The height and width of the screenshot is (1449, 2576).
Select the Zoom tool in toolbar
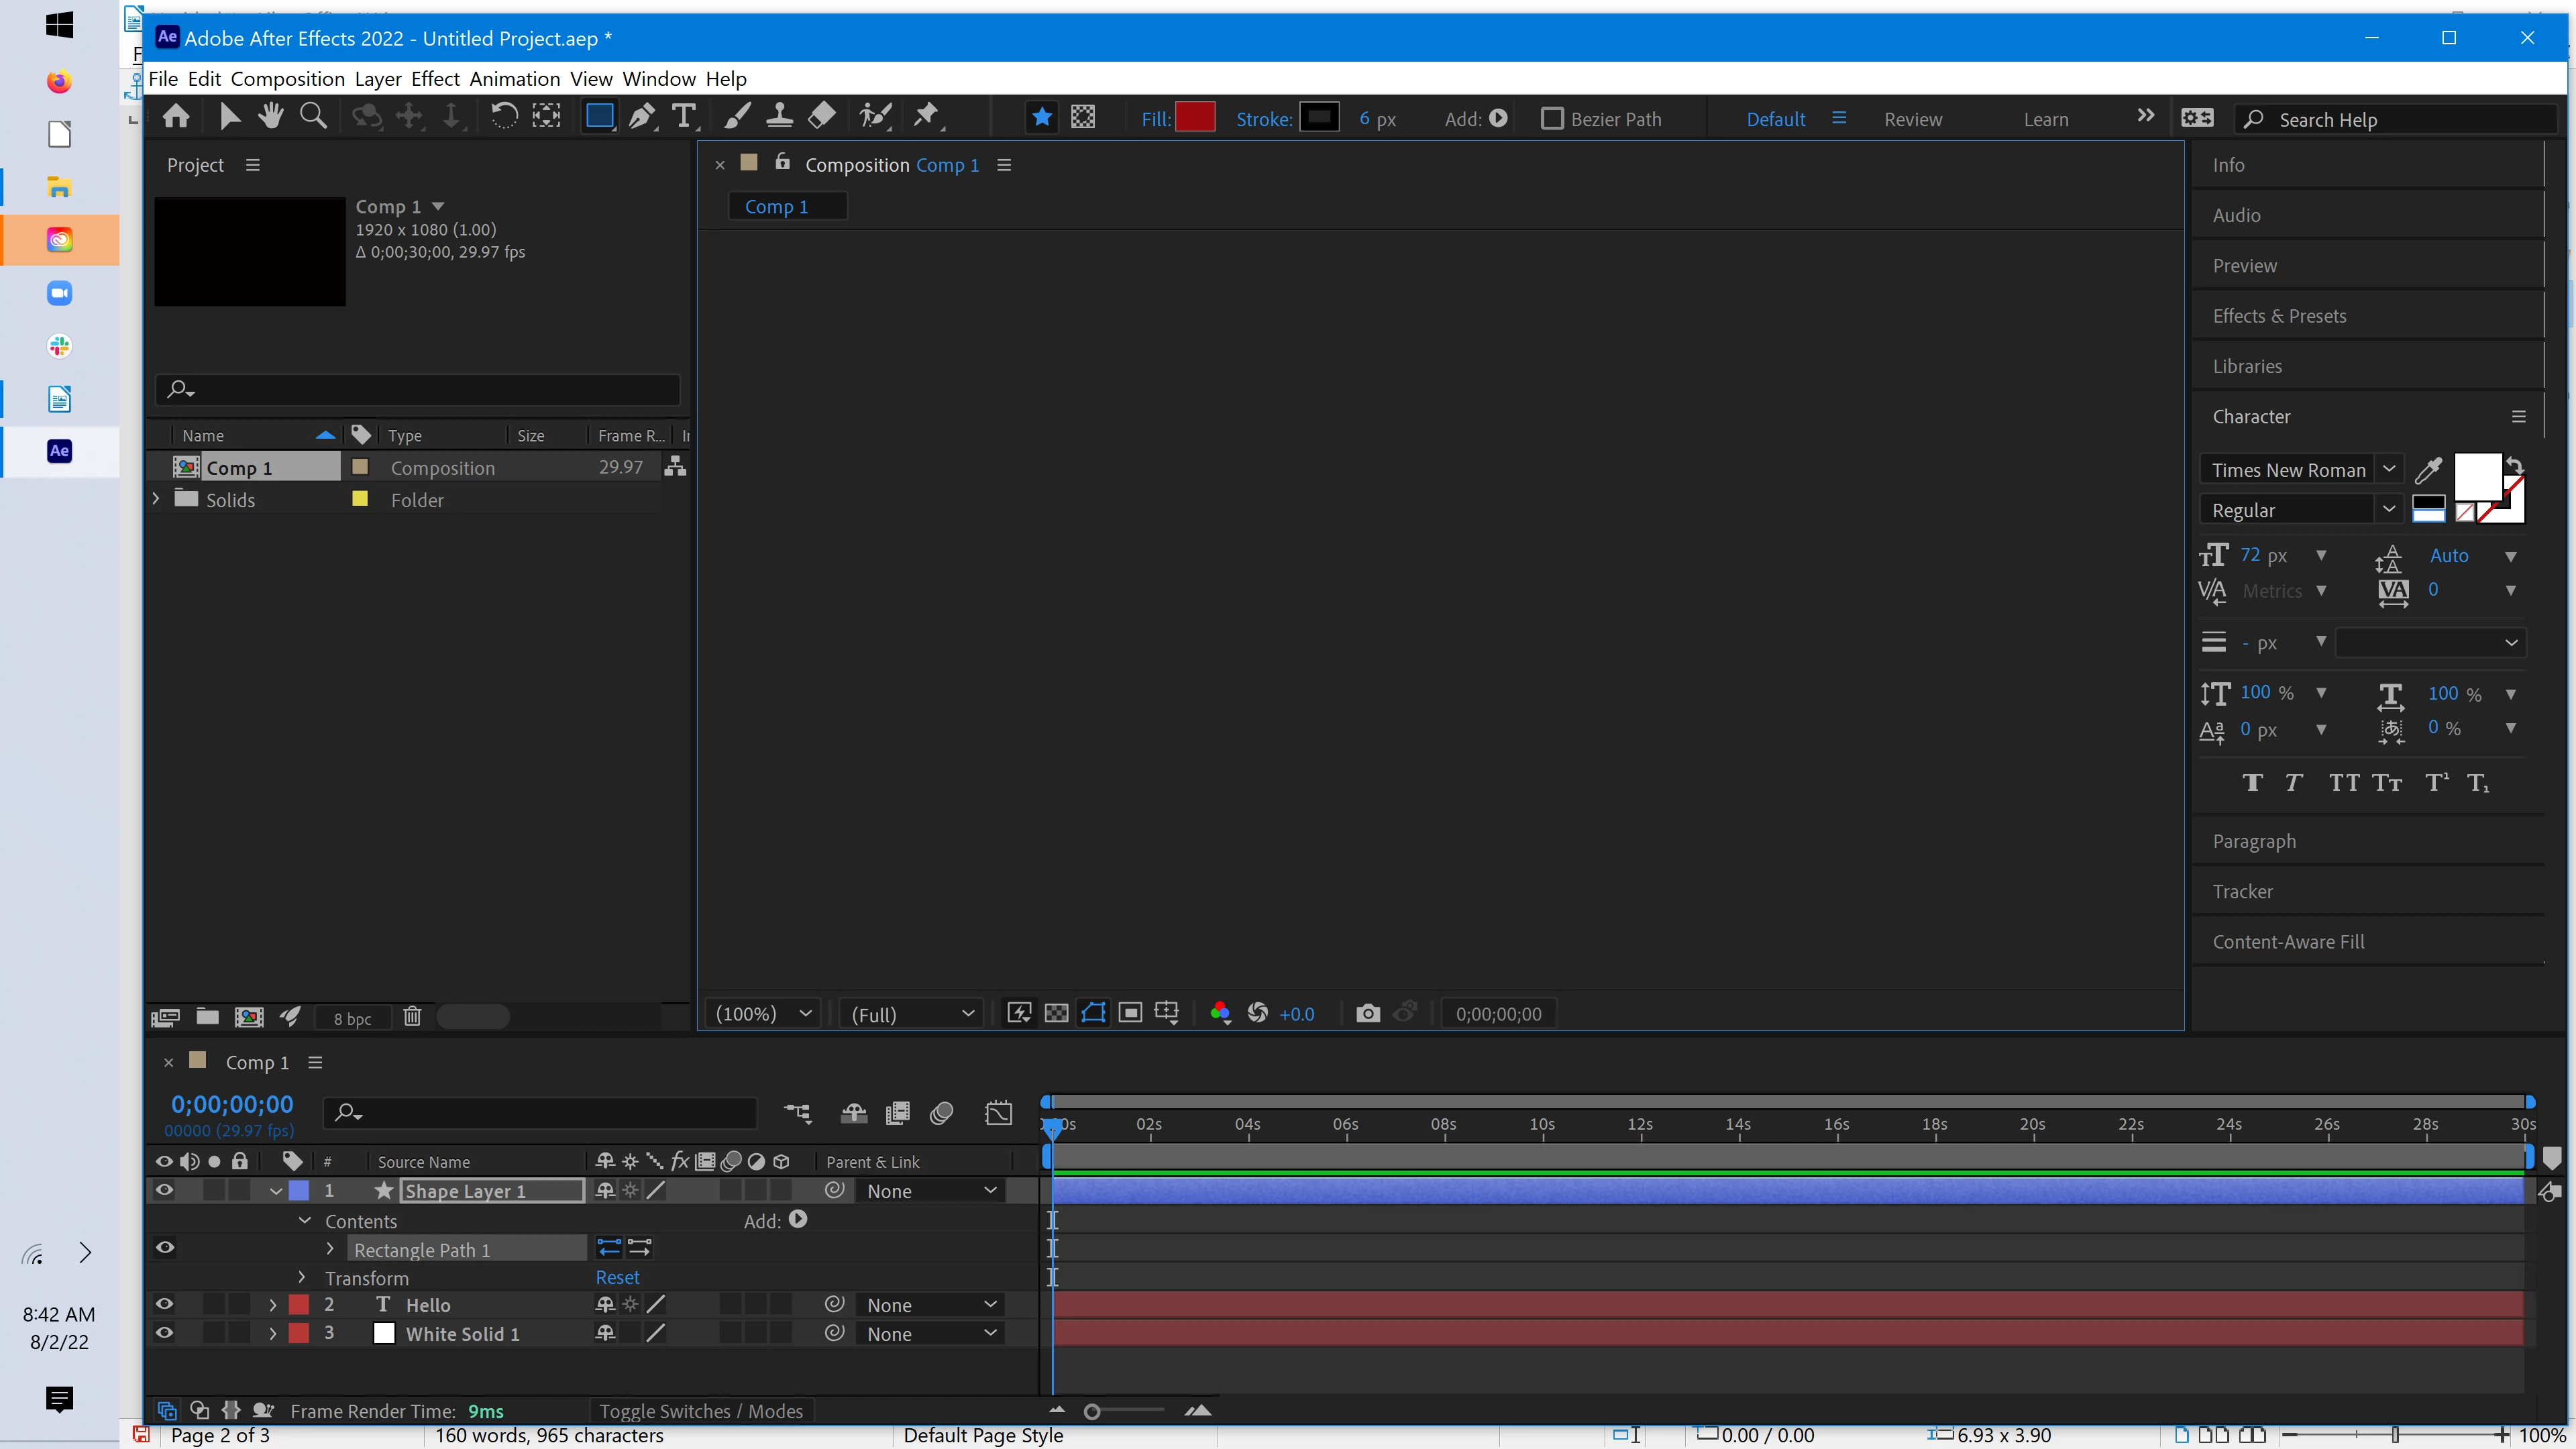click(313, 117)
